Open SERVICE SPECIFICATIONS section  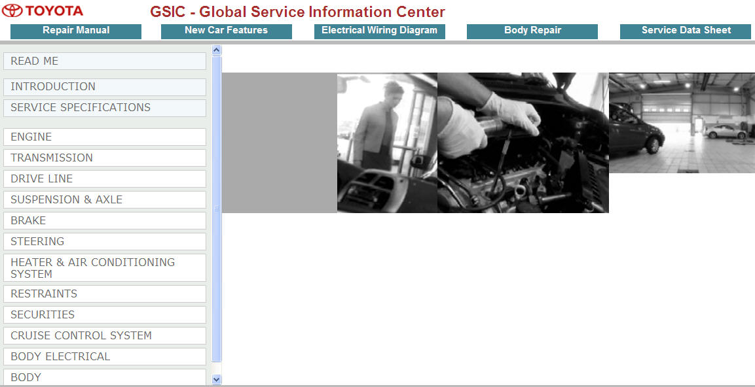(105, 108)
